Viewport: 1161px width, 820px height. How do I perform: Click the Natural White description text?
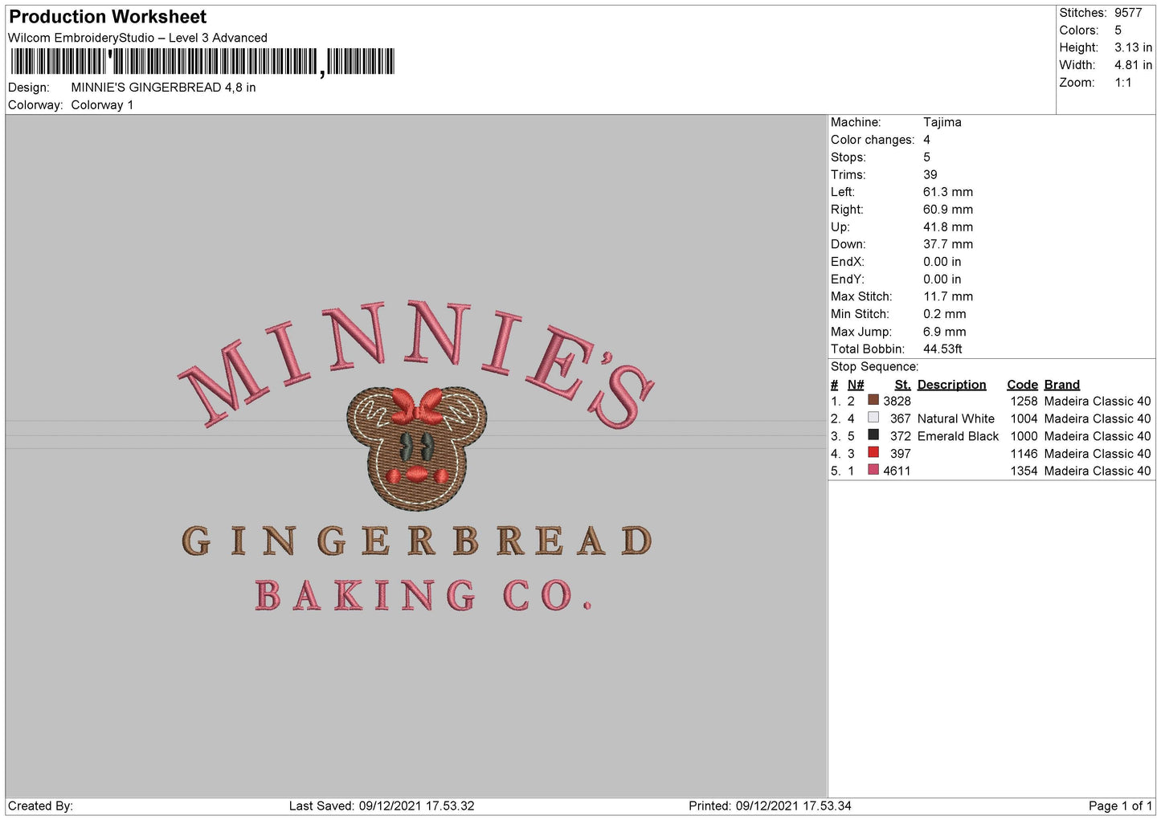[955, 418]
